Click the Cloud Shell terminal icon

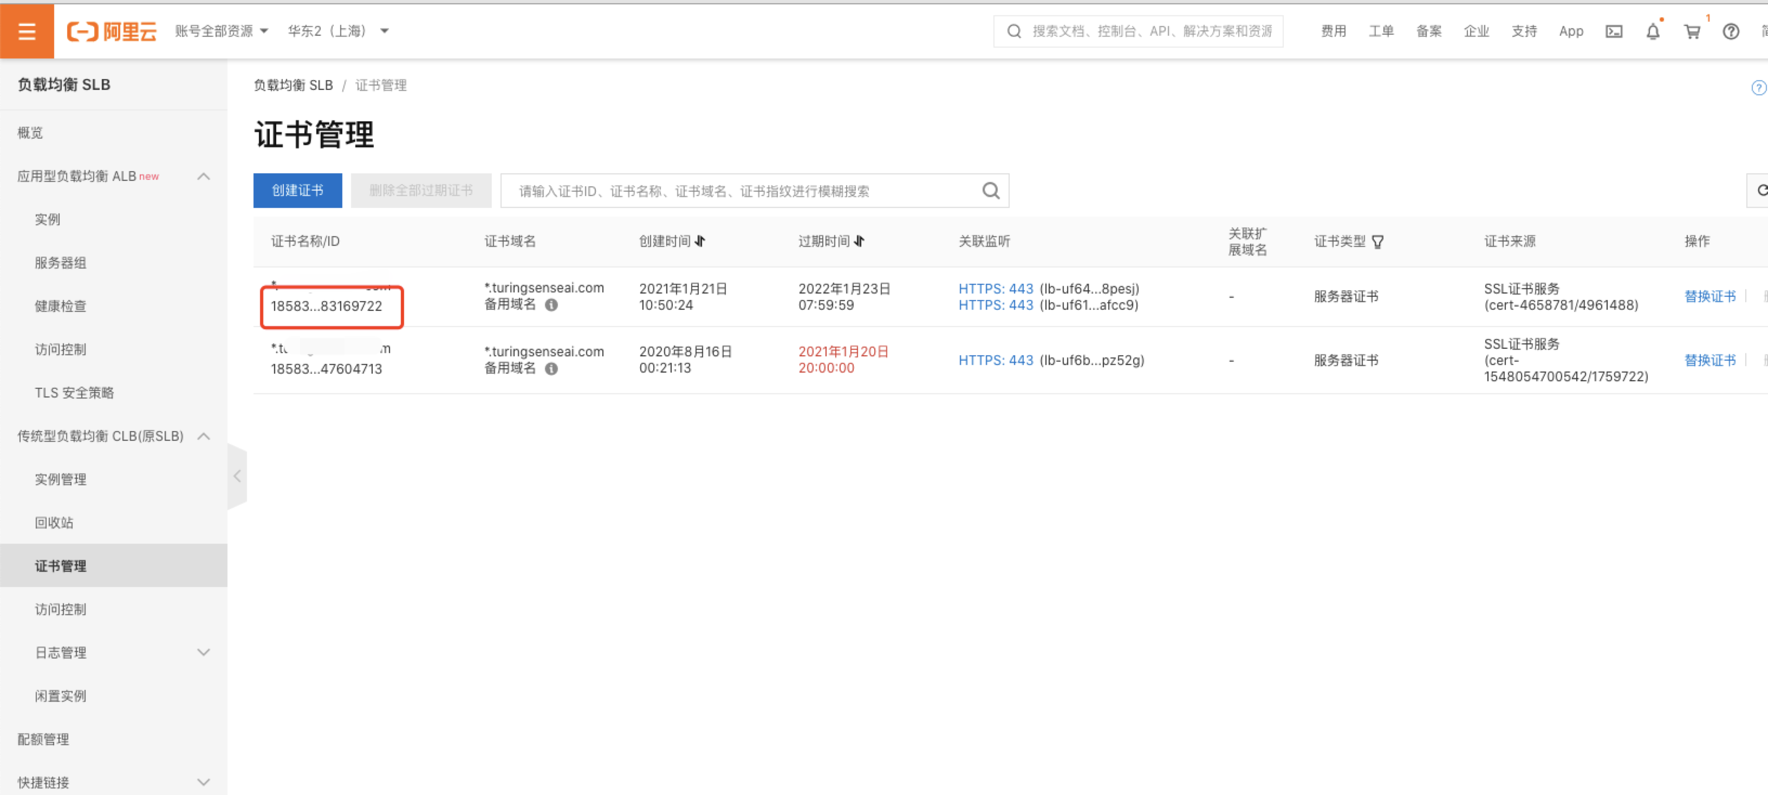click(x=1614, y=31)
